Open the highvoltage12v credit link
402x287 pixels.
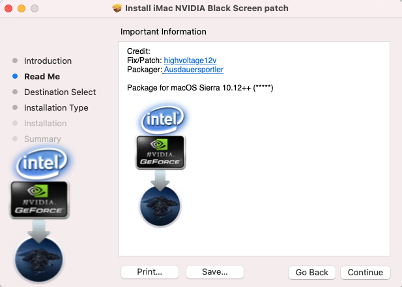click(x=190, y=61)
